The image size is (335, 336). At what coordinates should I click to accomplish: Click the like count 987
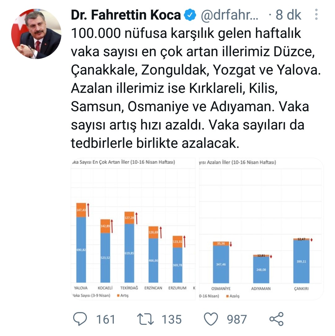tap(237, 319)
